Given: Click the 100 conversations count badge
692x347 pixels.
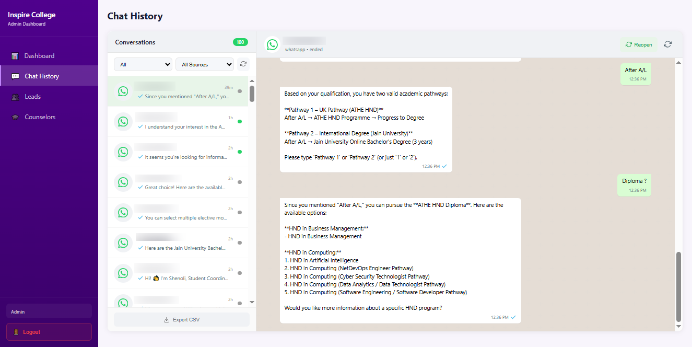Looking at the screenshot, I should (240, 42).
